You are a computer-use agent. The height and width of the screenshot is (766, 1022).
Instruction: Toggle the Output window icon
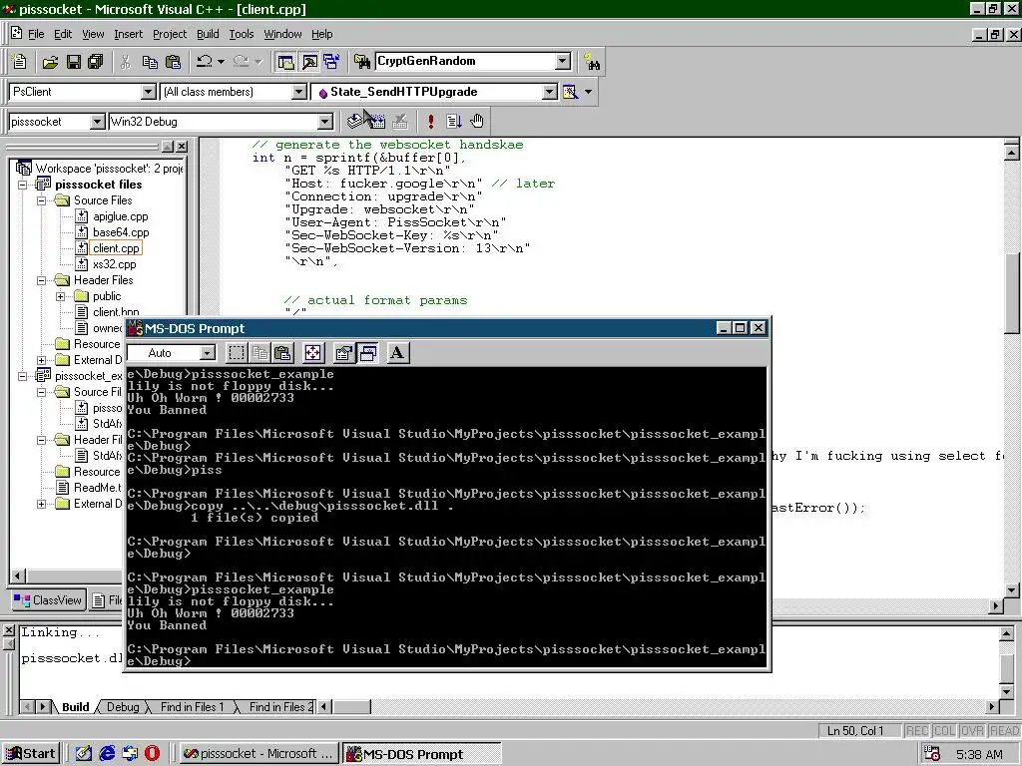coord(309,62)
